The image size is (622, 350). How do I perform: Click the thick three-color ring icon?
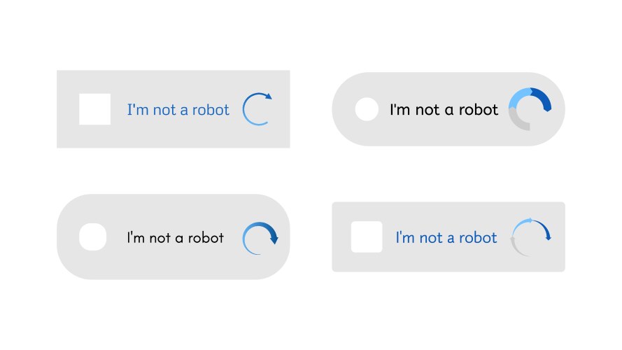pyautogui.click(x=530, y=108)
